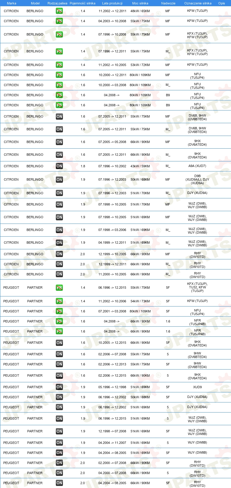Screen dimensions: 231x488
Task: Select the 53kW / 72KM power cell
Action: point(140,65)
